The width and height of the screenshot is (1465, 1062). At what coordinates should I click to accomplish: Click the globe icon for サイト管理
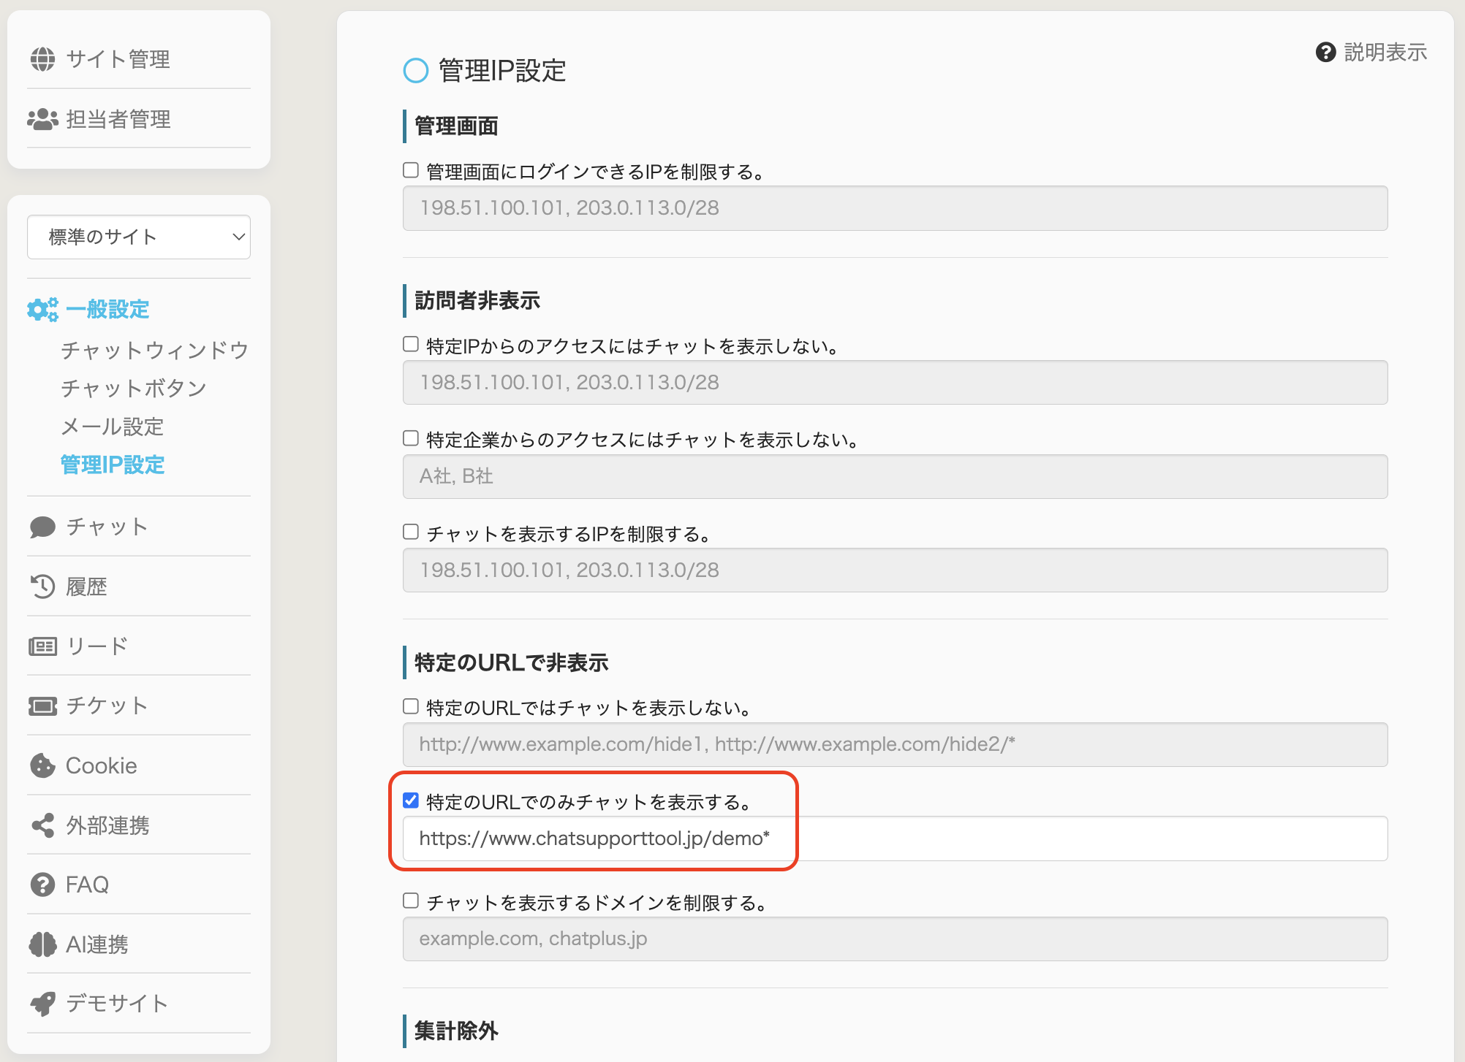tap(42, 59)
